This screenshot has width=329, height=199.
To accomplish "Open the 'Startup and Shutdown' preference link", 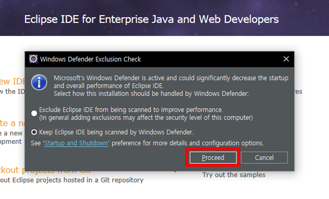I will tap(76, 143).
